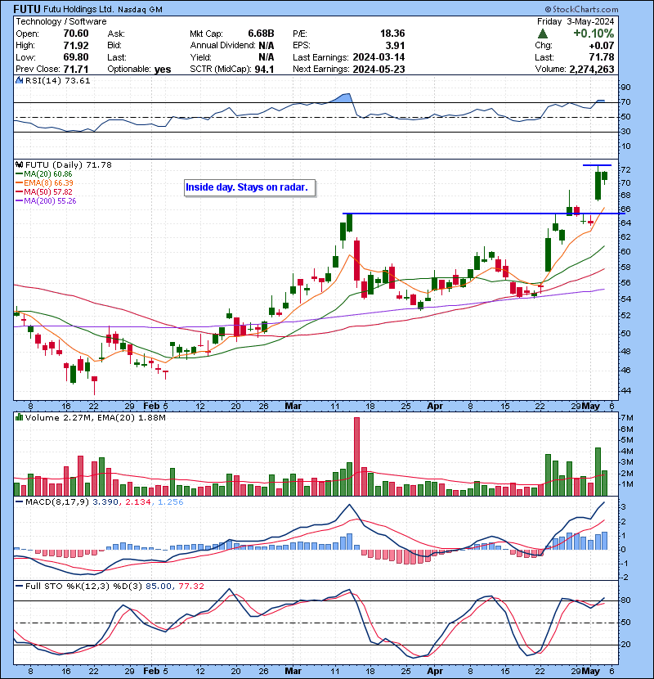Click the 'May' label on price chart axis
654x679 pixels.
pyautogui.click(x=591, y=407)
